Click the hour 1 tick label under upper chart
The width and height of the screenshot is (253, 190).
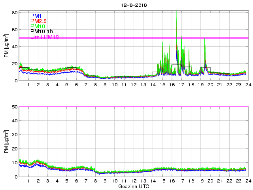(28, 85)
